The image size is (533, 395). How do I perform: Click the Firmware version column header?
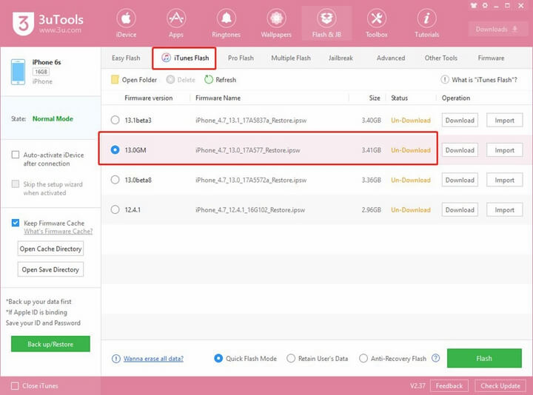149,98
